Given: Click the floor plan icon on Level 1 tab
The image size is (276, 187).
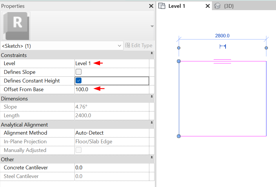Looking at the screenshot, I should tap(162, 6).
